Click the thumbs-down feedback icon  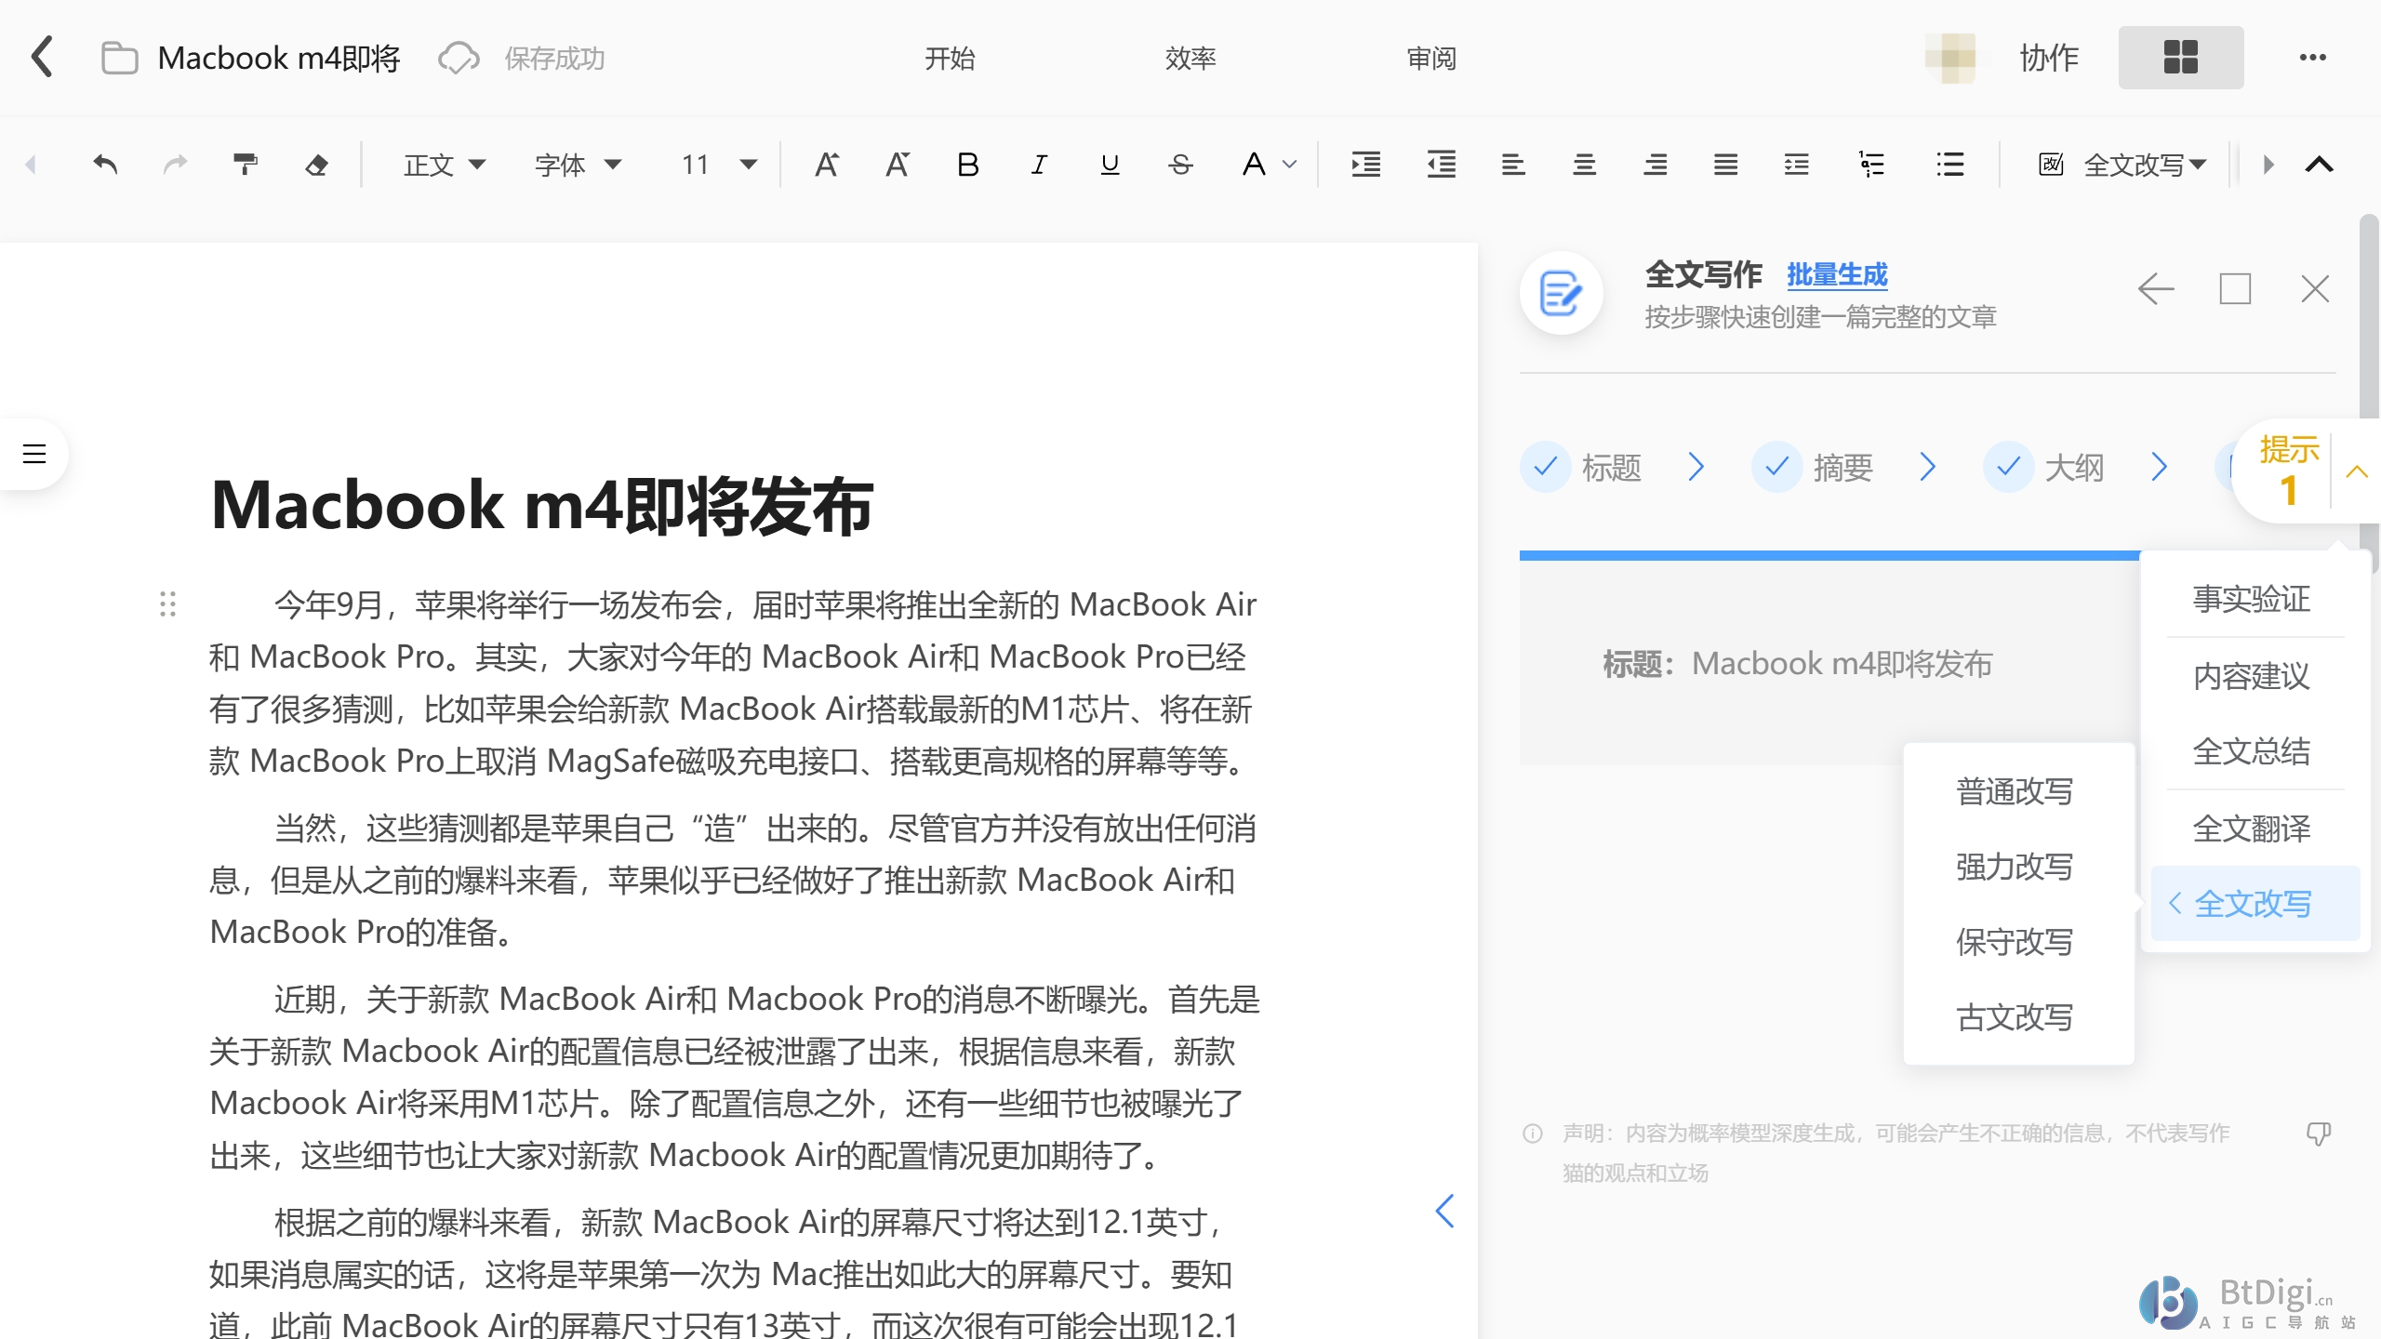[2319, 1134]
